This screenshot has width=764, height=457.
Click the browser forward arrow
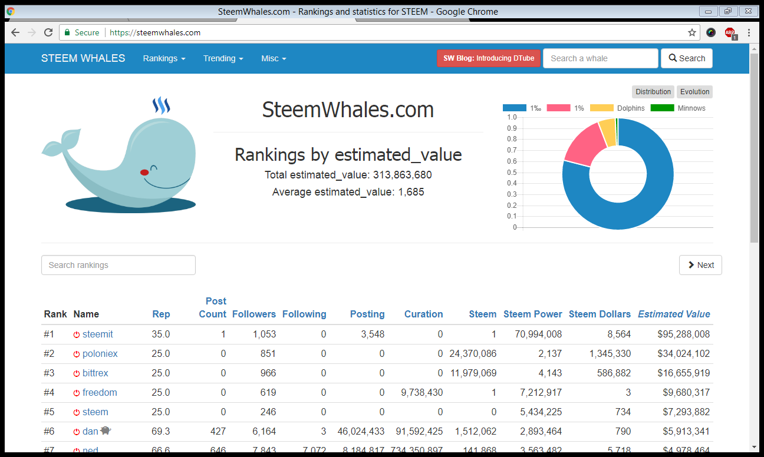click(x=32, y=32)
